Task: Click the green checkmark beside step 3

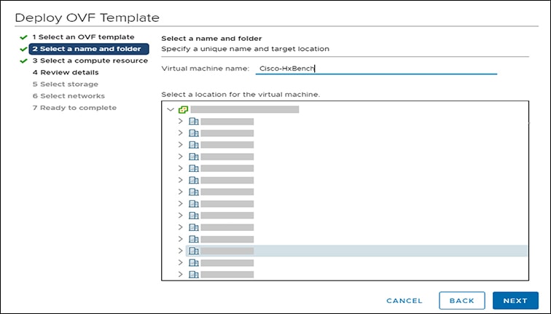Action: point(23,61)
